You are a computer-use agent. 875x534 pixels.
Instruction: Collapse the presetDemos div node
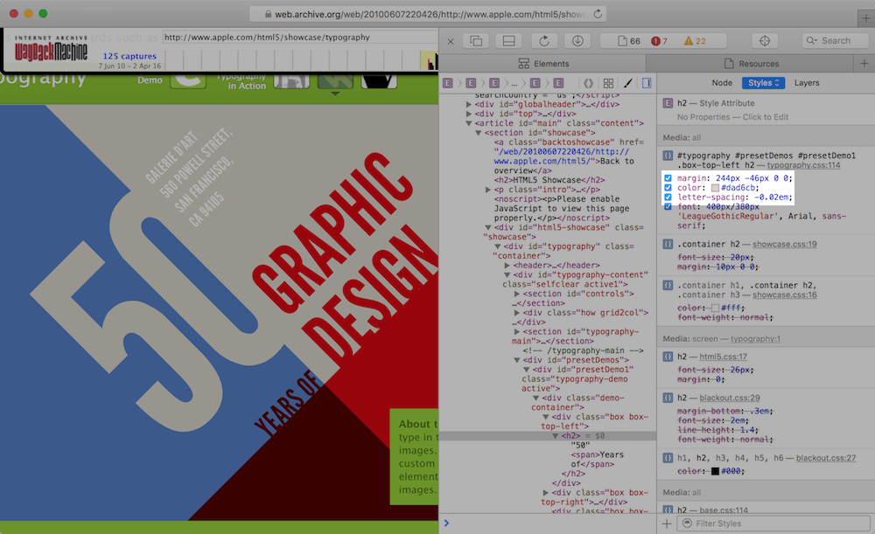pos(517,360)
